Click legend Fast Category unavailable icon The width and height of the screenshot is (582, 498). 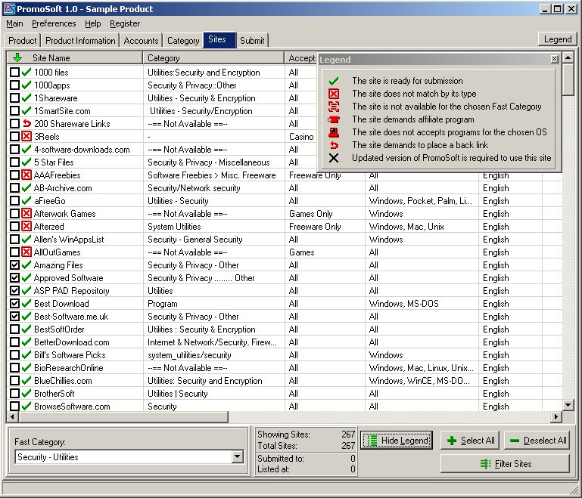[334, 107]
